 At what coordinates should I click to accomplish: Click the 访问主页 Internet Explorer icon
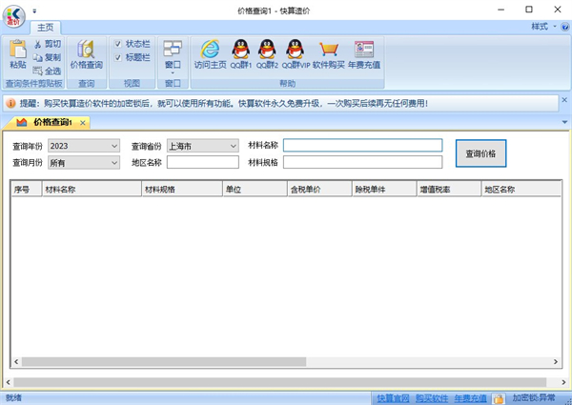[210, 50]
